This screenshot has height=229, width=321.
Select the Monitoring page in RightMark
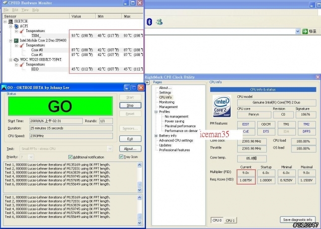[167, 102]
